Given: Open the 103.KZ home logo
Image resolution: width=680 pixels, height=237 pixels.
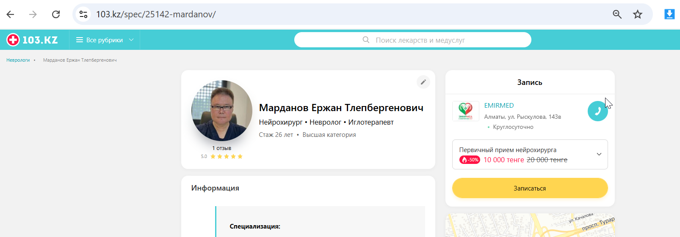Looking at the screenshot, I should click(32, 40).
